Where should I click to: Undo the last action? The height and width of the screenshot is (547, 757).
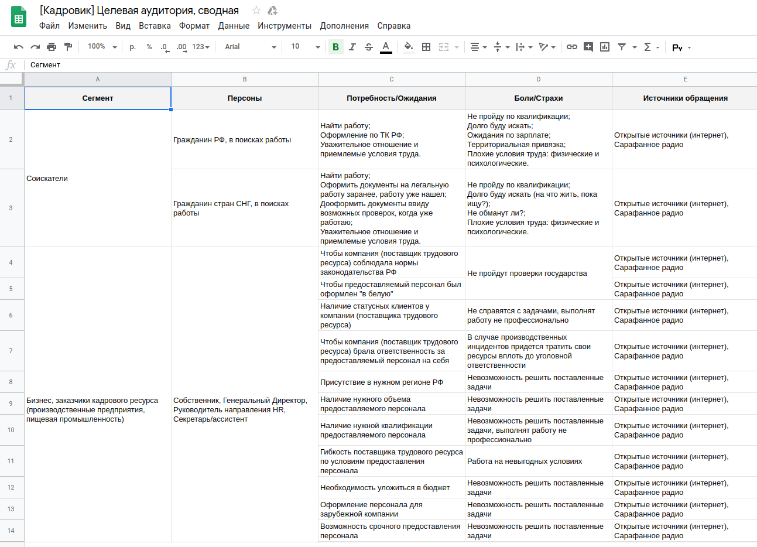(x=19, y=47)
